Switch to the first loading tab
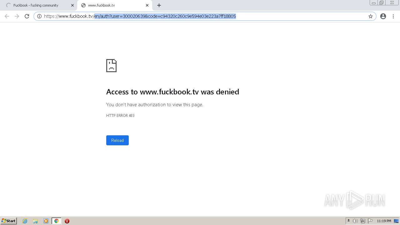400x225 pixels. (x=39, y=5)
